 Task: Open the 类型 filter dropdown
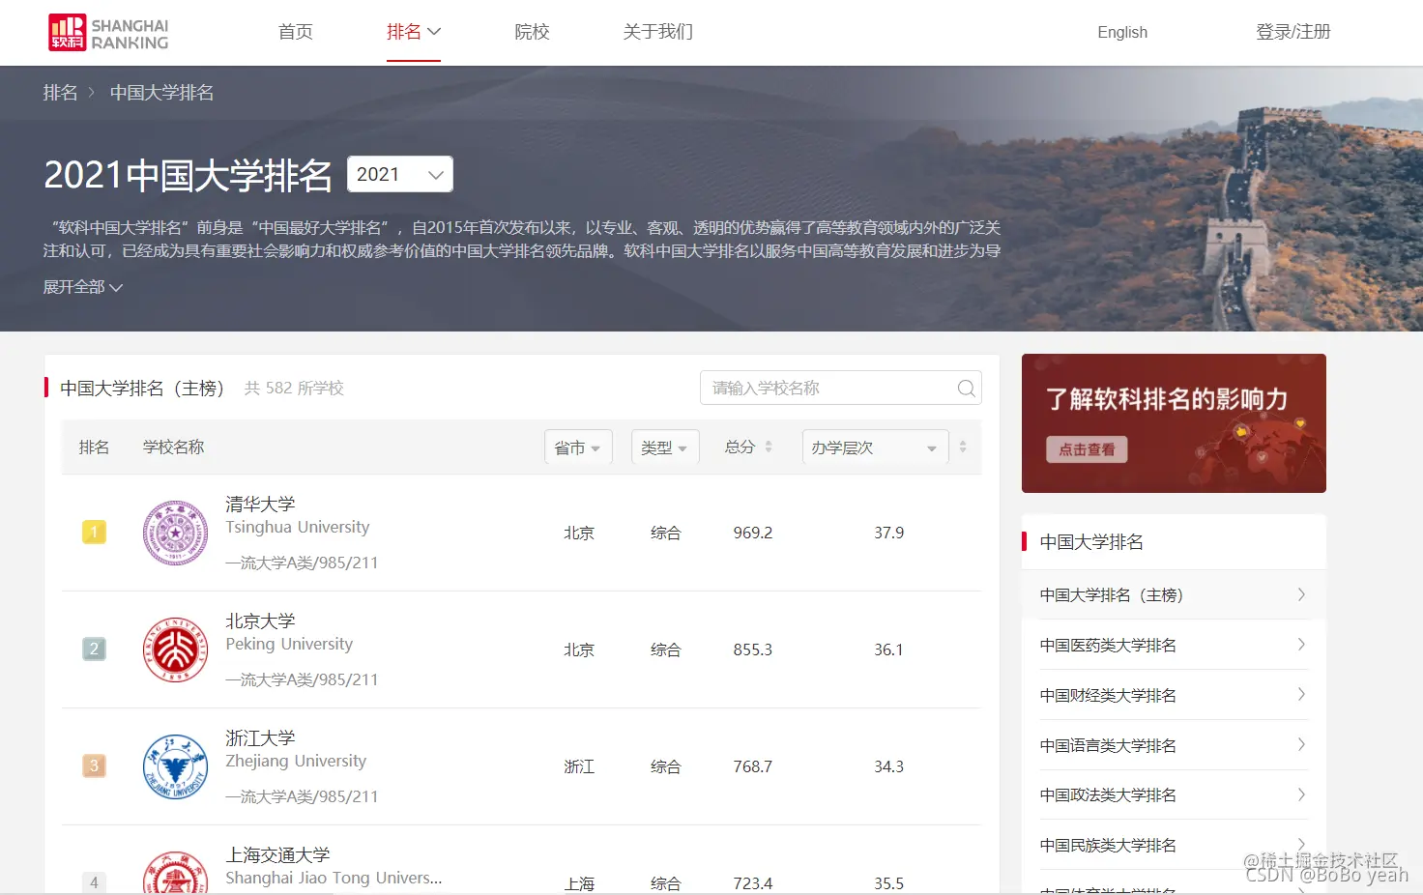pos(665,447)
